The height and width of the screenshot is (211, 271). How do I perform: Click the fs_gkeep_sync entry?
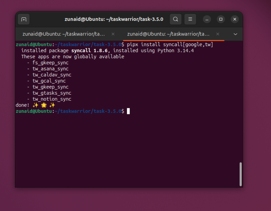click(x=51, y=63)
